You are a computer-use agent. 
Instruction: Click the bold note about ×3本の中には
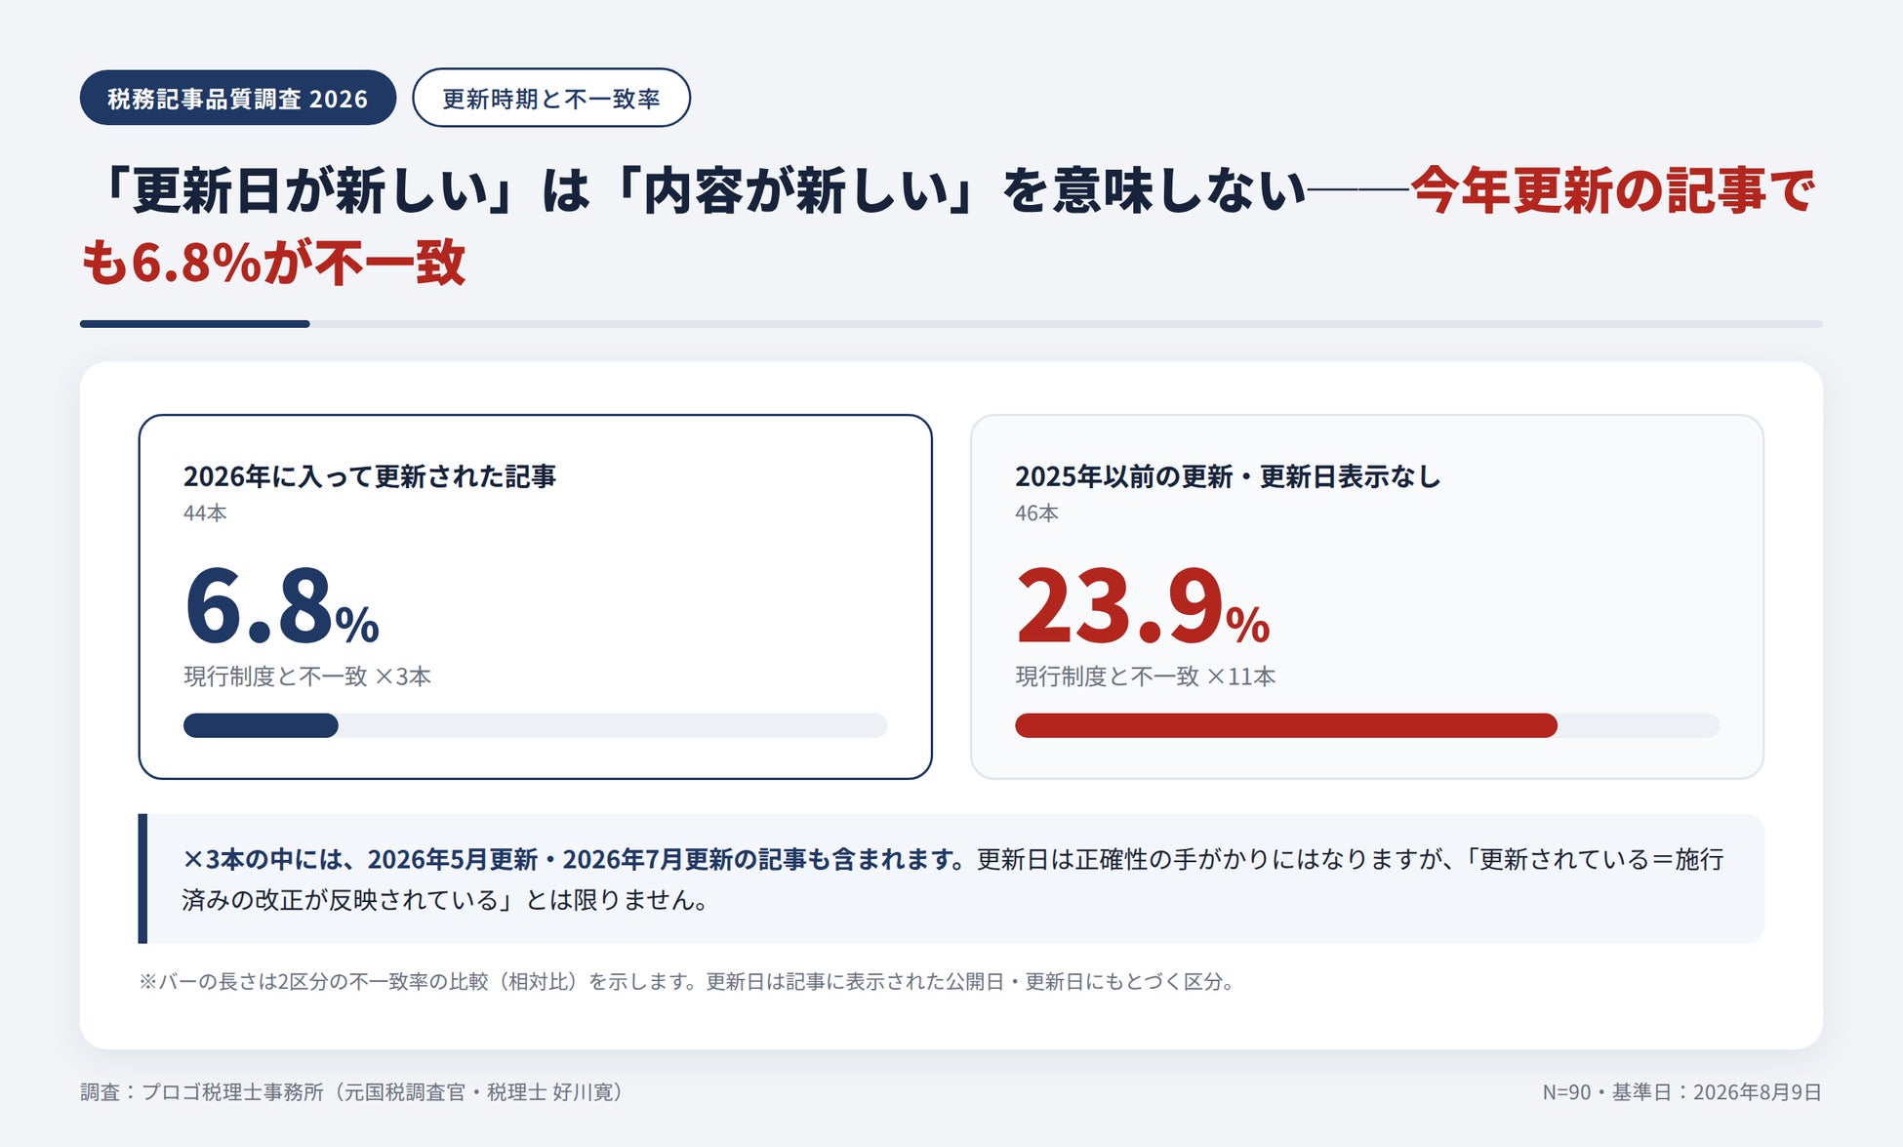[x=574, y=859]
